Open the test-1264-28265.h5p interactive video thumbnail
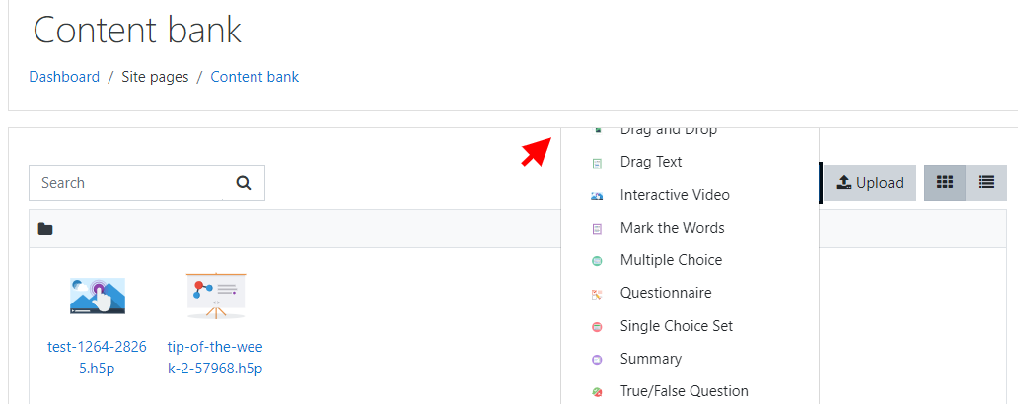1018x404 pixels. click(98, 296)
